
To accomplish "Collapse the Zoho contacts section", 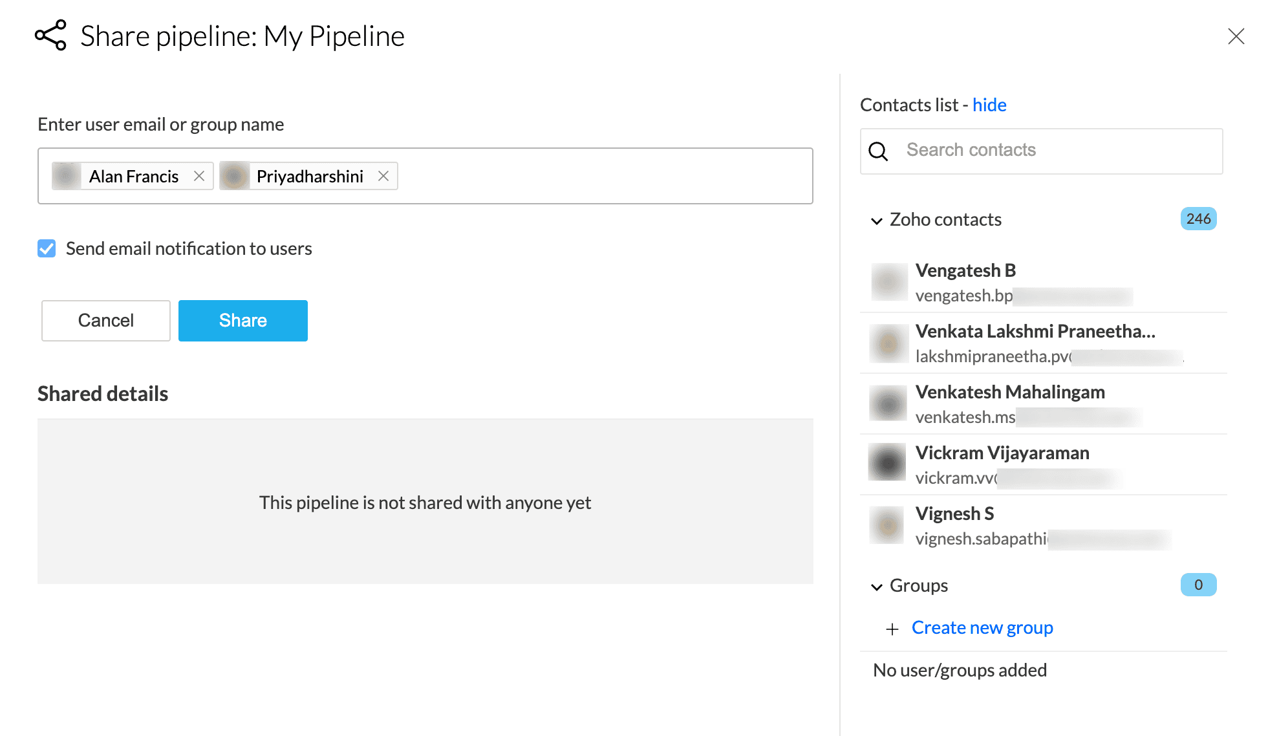I will point(877,221).
